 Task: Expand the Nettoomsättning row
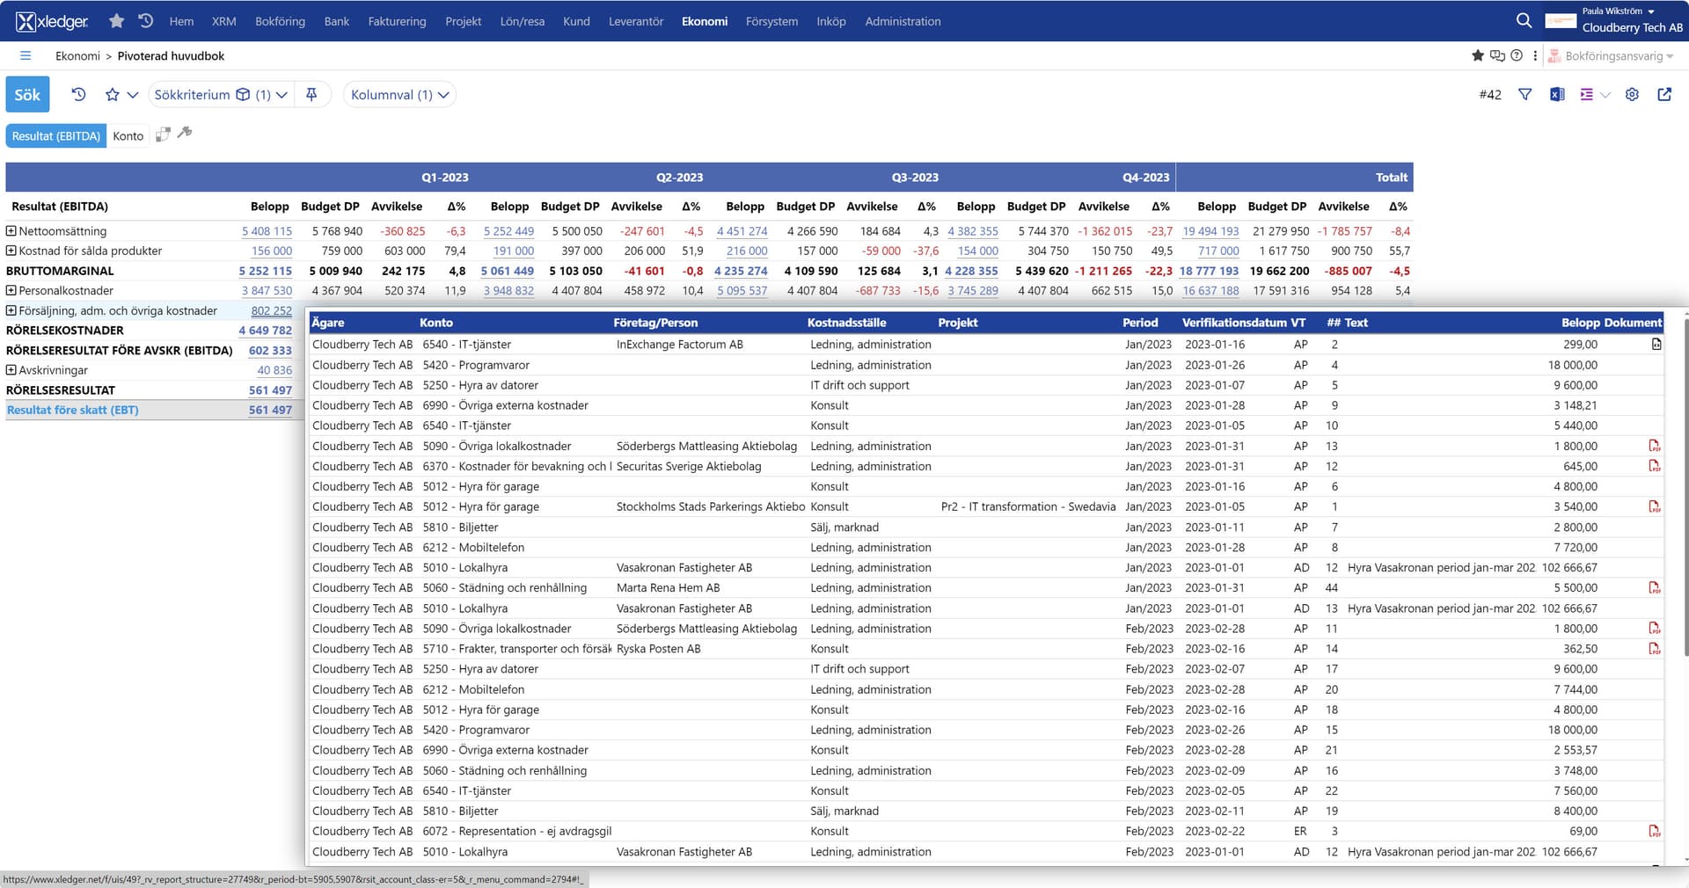(x=11, y=230)
